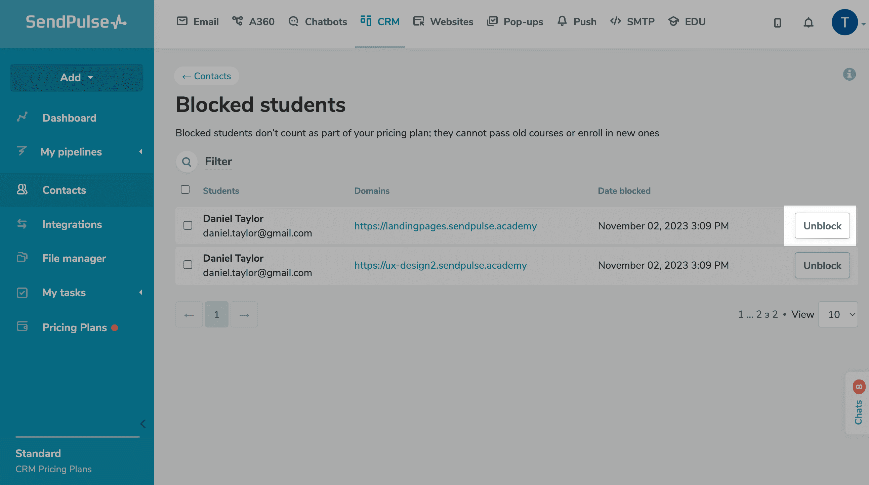Image resolution: width=869 pixels, height=485 pixels.
Task: Open File manager from the sidebar
Action: [74, 258]
